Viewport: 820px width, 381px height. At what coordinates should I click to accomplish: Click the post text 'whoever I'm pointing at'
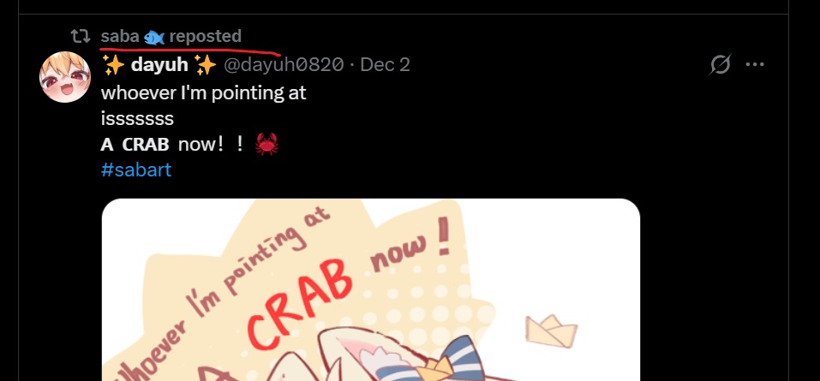click(203, 93)
